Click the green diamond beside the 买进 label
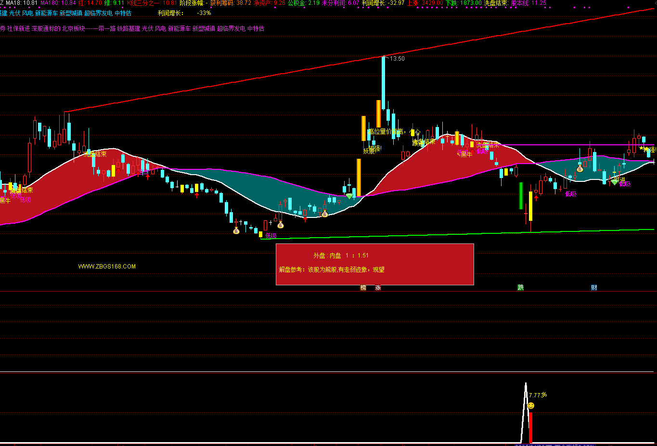The height and width of the screenshot is (446, 657). coord(615,182)
